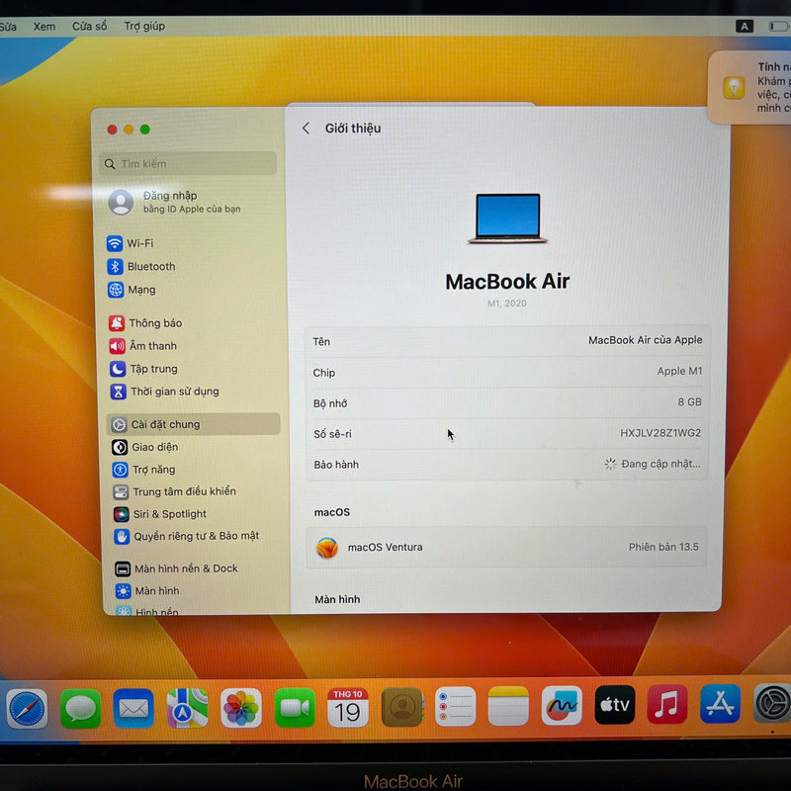Open Wi-Fi settings in sidebar
Viewport: 791px width, 791px height.
(x=139, y=243)
